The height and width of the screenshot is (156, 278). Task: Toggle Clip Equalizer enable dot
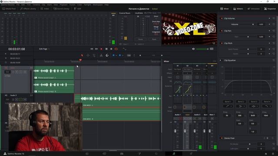[x=221, y=60]
